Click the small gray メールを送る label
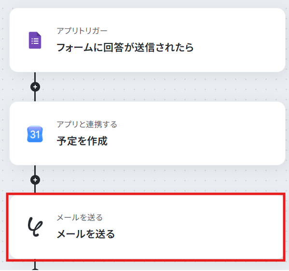This screenshot has width=289, height=271. click(x=80, y=217)
